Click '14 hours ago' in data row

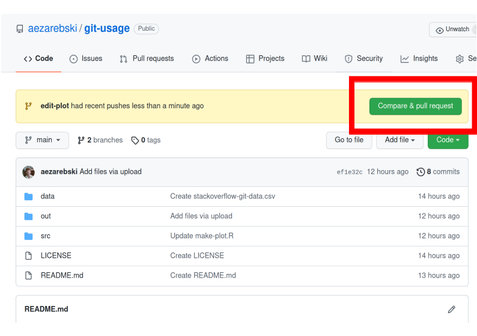439,197
